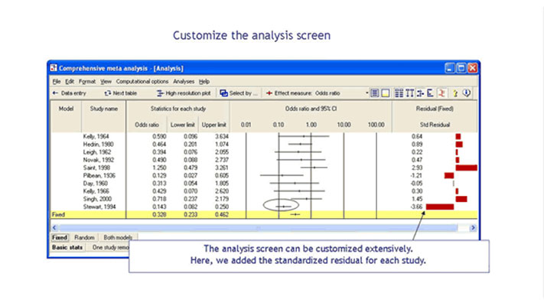The height and width of the screenshot is (306, 544).
Task: Close the Comprehensive meta analysis window
Action: (473, 68)
